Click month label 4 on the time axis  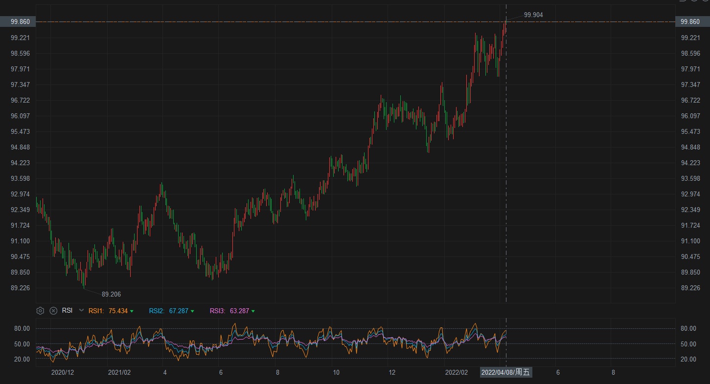pos(165,372)
